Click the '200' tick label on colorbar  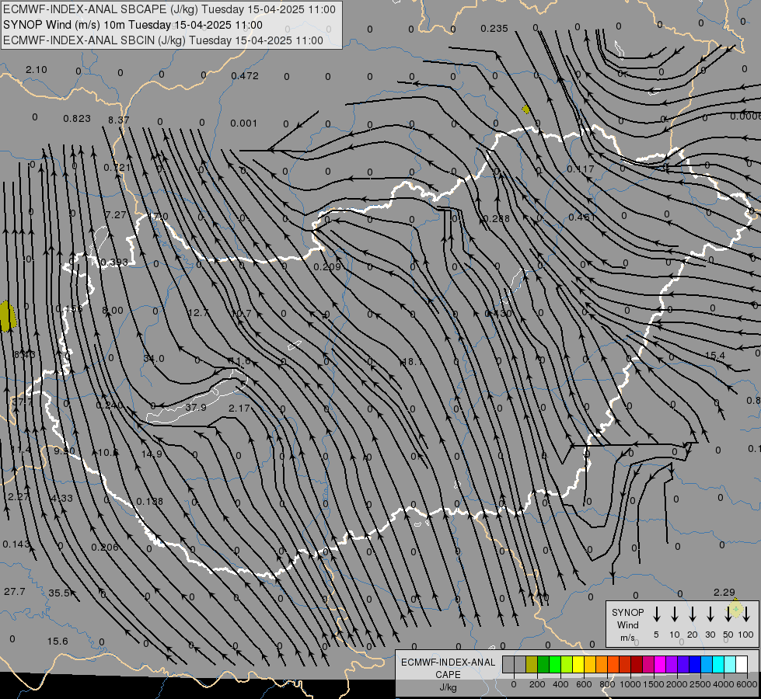537,684
